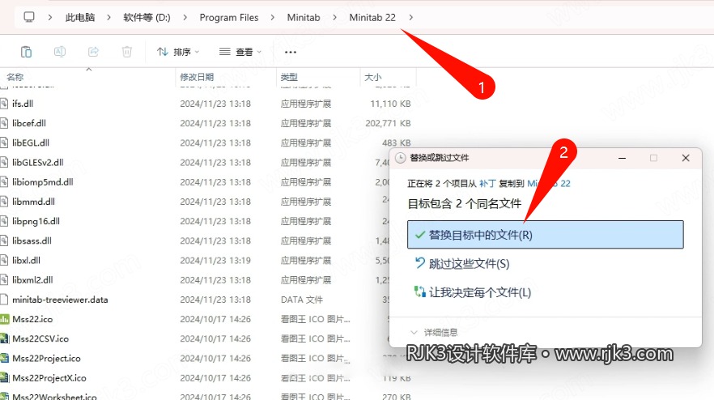The width and height of the screenshot is (714, 400).
Task: Open the 排序 sort dropdown
Action: [x=178, y=52]
